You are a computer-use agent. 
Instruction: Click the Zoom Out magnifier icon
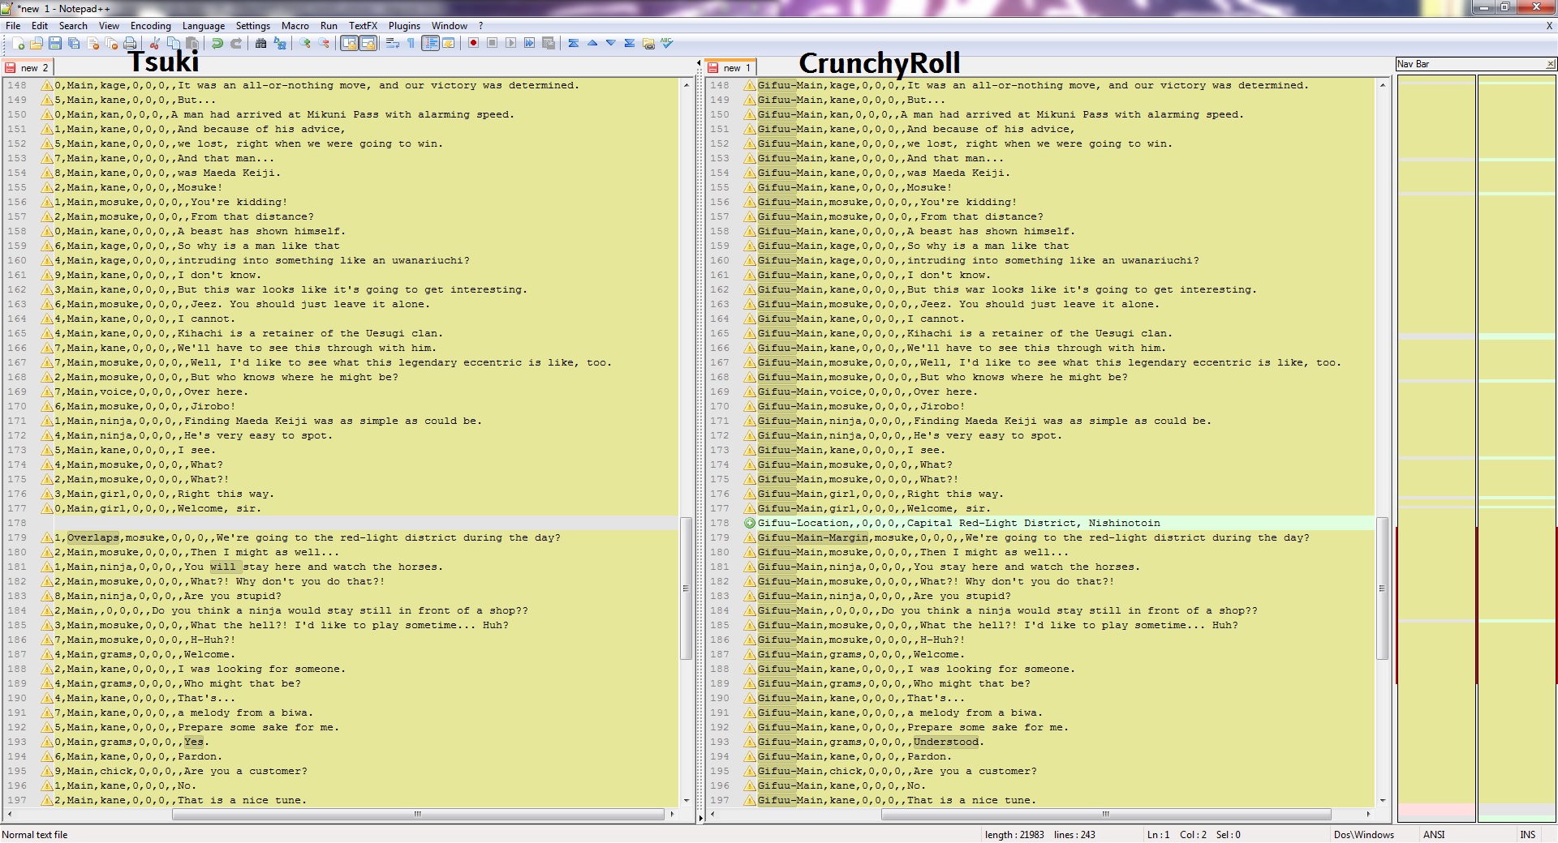point(324,44)
